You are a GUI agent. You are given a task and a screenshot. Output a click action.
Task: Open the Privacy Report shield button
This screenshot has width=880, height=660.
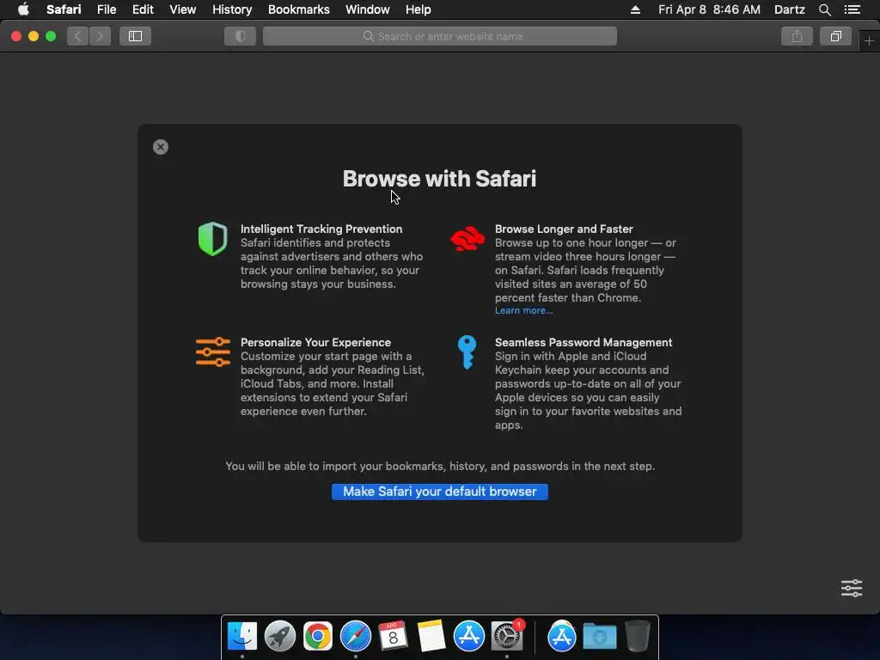pos(241,36)
